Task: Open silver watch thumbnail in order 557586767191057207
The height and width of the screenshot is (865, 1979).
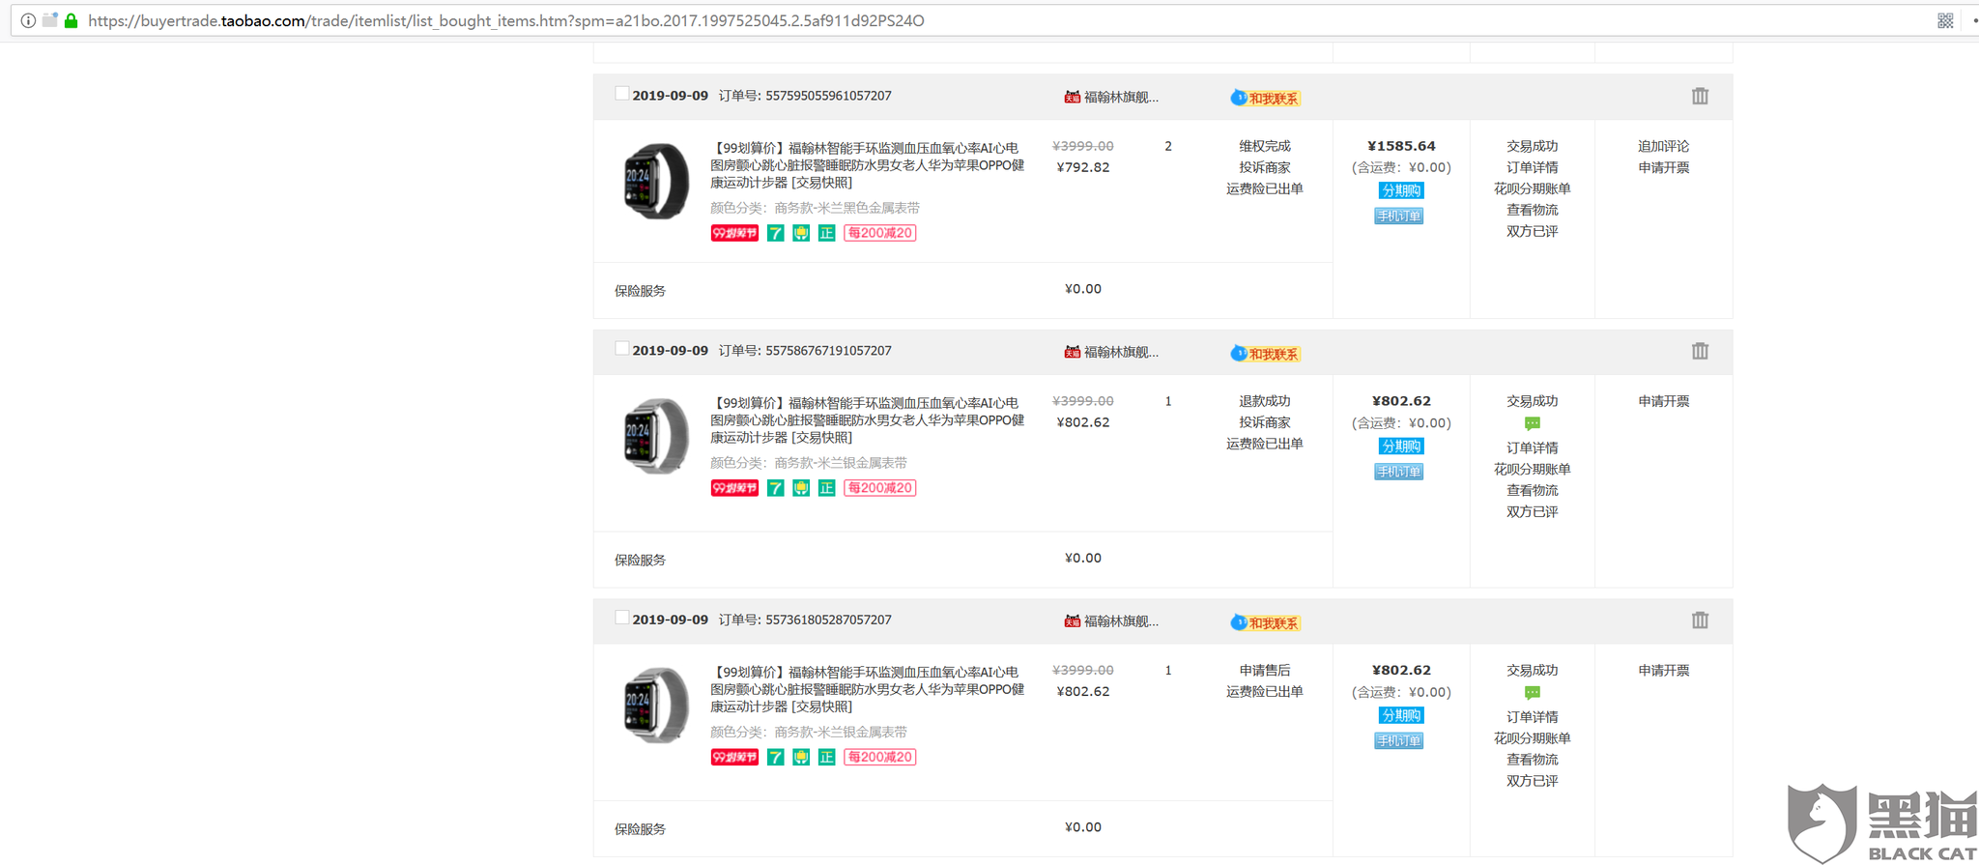Action: (x=656, y=436)
